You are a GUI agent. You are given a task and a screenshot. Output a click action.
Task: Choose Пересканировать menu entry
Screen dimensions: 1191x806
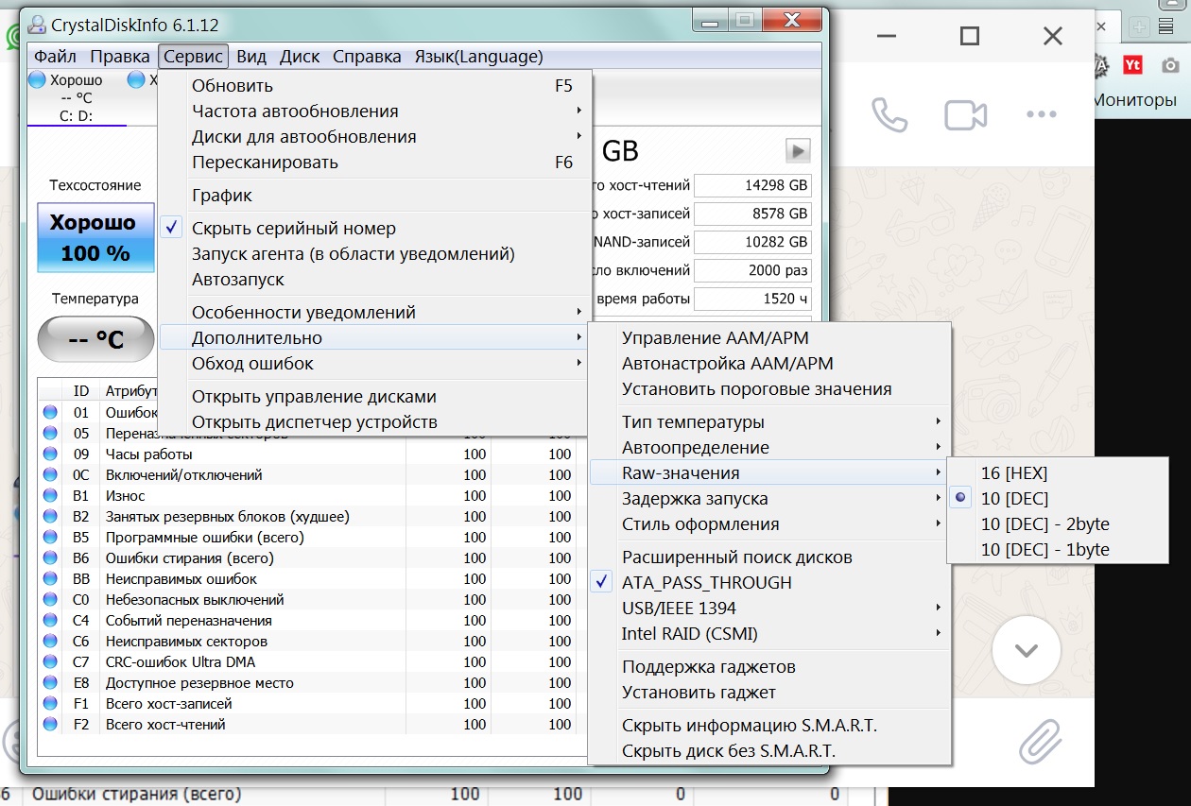coord(375,163)
